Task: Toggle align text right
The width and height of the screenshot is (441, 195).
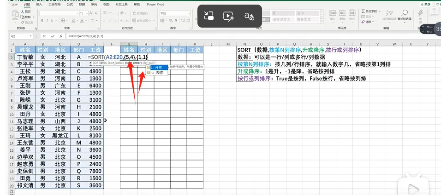Action: (115, 21)
